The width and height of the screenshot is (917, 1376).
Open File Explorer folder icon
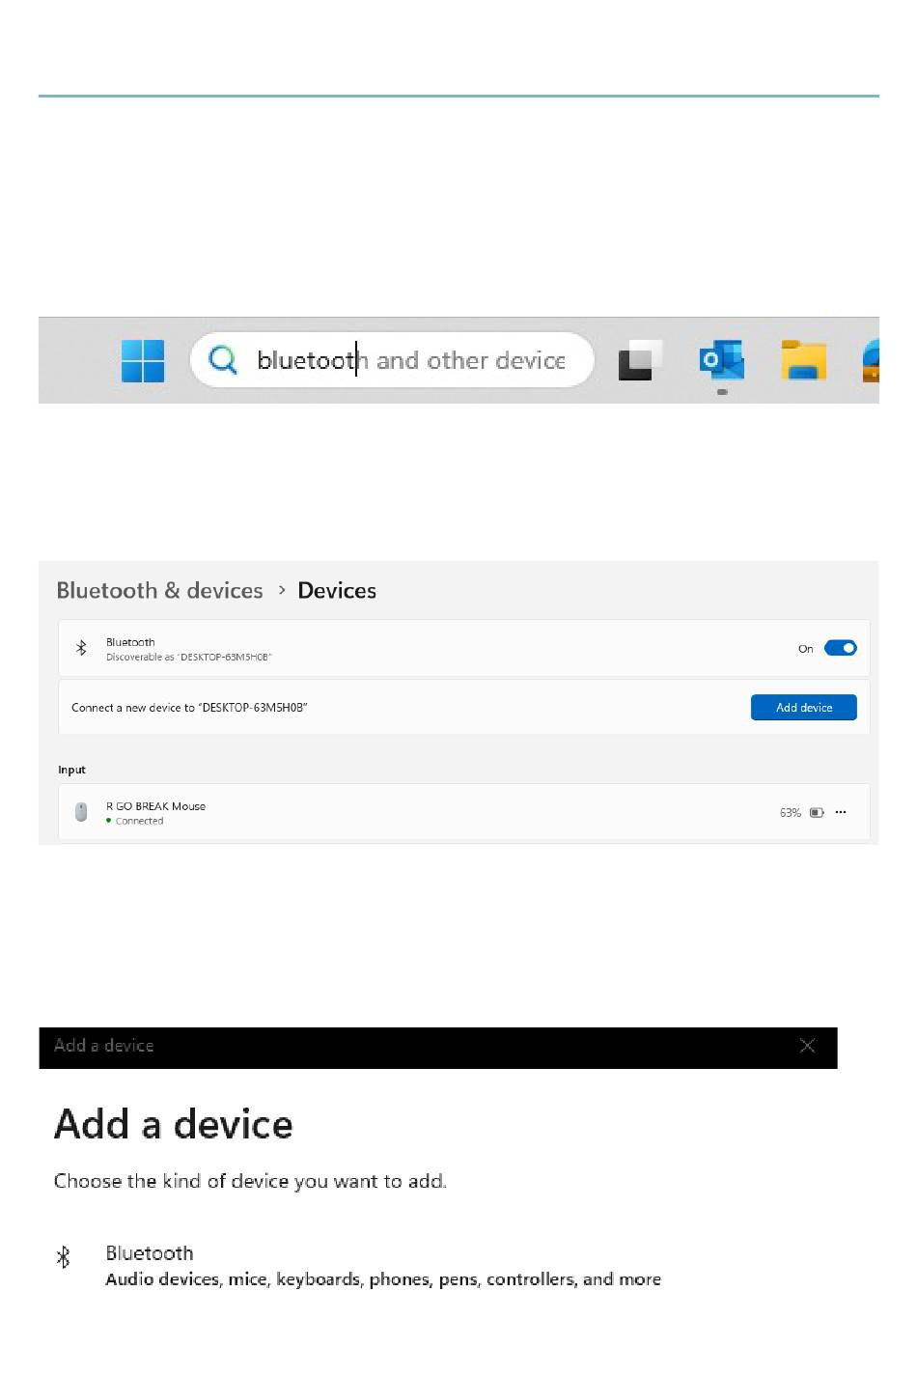pyautogui.click(x=804, y=360)
